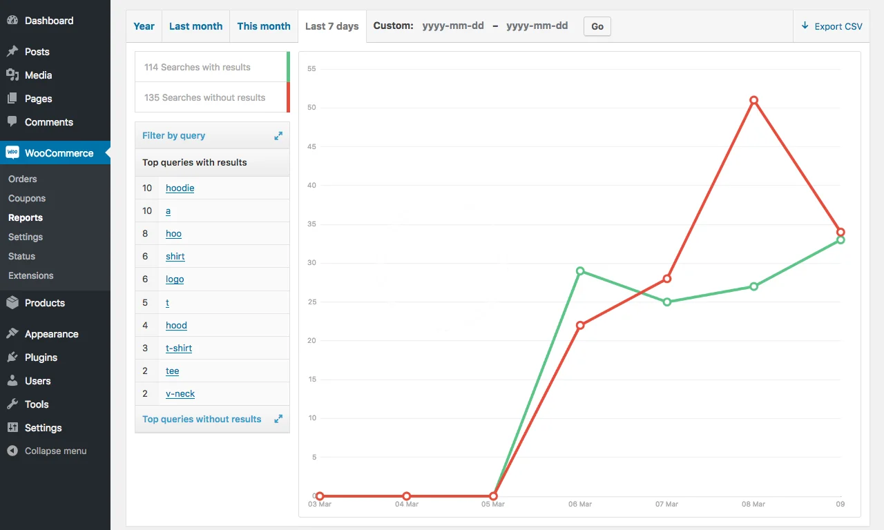Export the report as CSV
This screenshot has height=530, width=884.
pos(832,26)
